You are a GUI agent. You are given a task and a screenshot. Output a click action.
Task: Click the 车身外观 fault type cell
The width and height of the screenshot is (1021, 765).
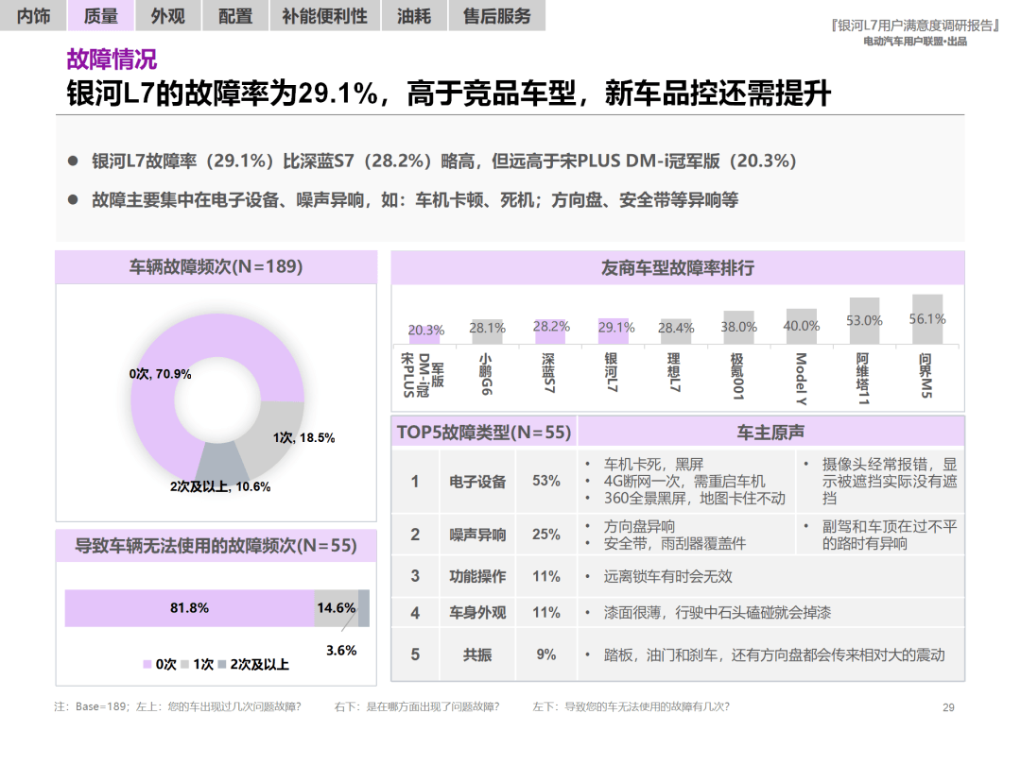477,613
